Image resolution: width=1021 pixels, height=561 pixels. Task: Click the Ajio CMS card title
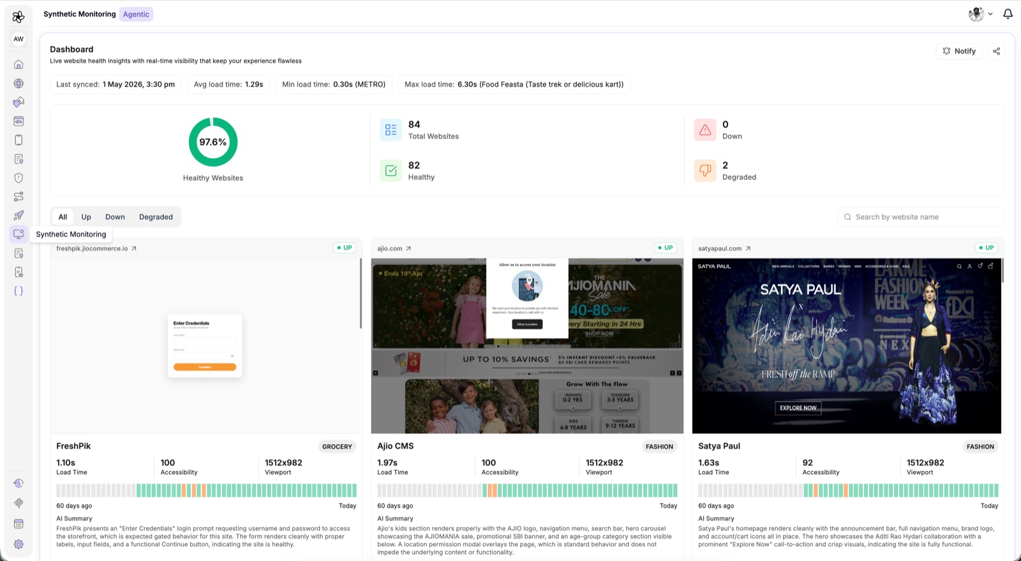coord(396,446)
